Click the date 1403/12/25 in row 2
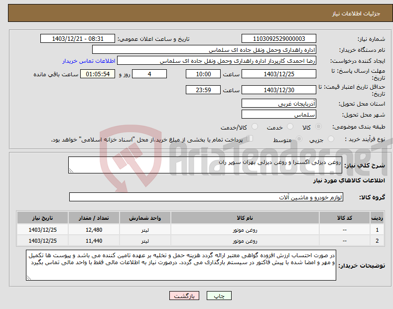The image size is (393, 309). [43, 241]
